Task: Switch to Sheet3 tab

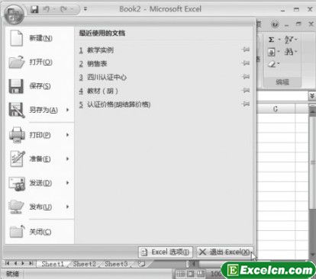Action: click(116, 264)
